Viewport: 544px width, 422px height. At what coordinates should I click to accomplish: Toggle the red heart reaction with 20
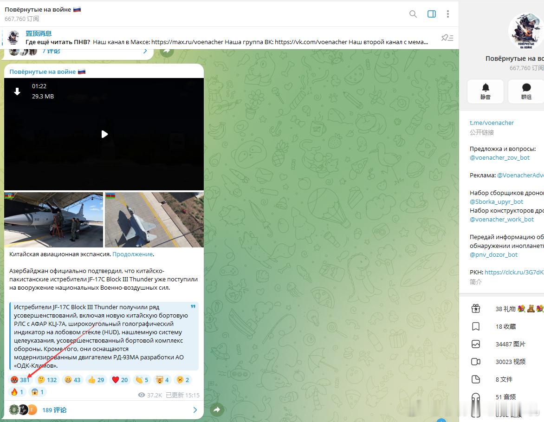120,380
